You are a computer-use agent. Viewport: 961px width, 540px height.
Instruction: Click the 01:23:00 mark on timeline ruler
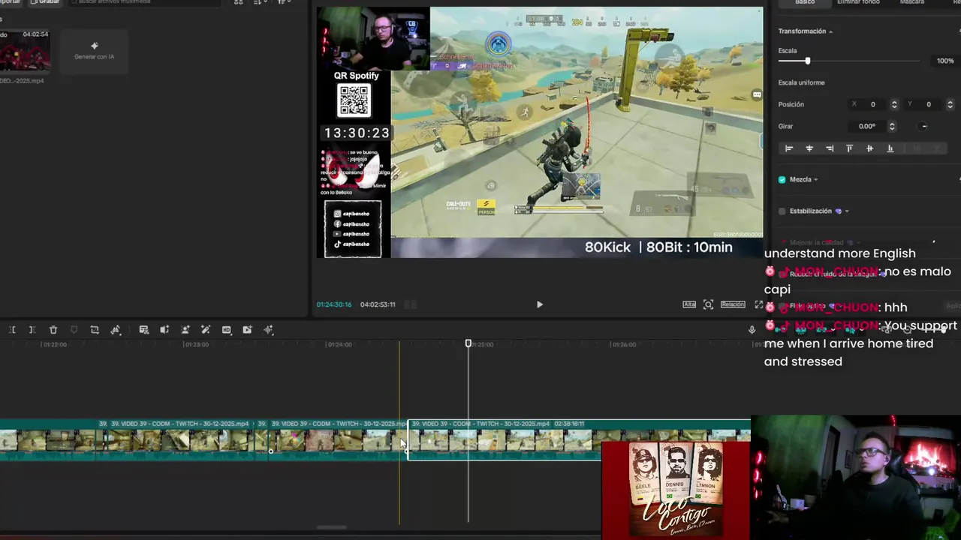(x=196, y=345)
